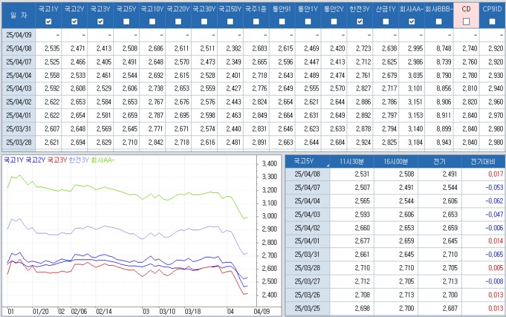This screenshot has height=317, width=506.
Task: Enable the 통안91 checkbox
Action: 282,22
